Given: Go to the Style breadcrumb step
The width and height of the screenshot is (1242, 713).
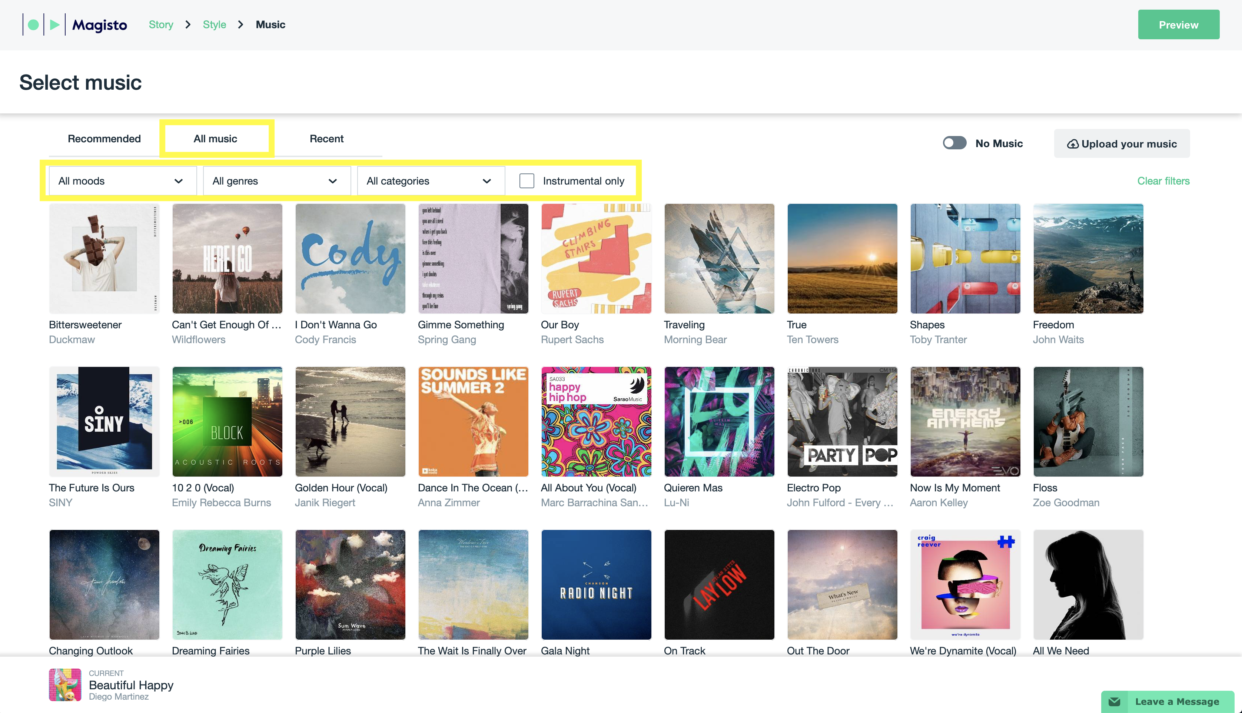Looking at the screenshot, I should 215,24.
